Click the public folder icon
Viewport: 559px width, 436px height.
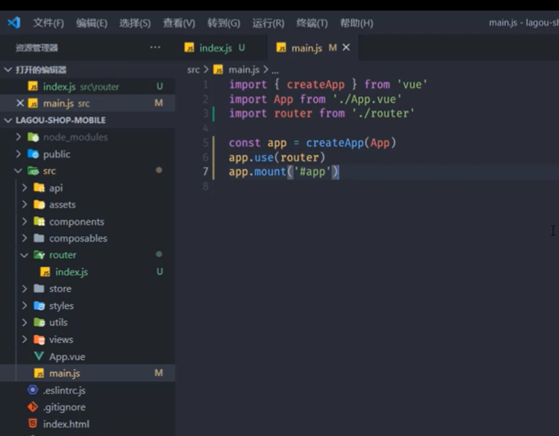pos(33,154)
